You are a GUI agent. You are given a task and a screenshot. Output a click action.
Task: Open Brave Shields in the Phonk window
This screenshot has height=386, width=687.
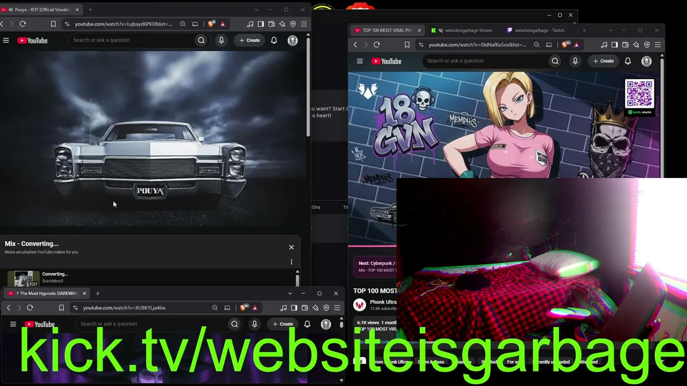565,44
